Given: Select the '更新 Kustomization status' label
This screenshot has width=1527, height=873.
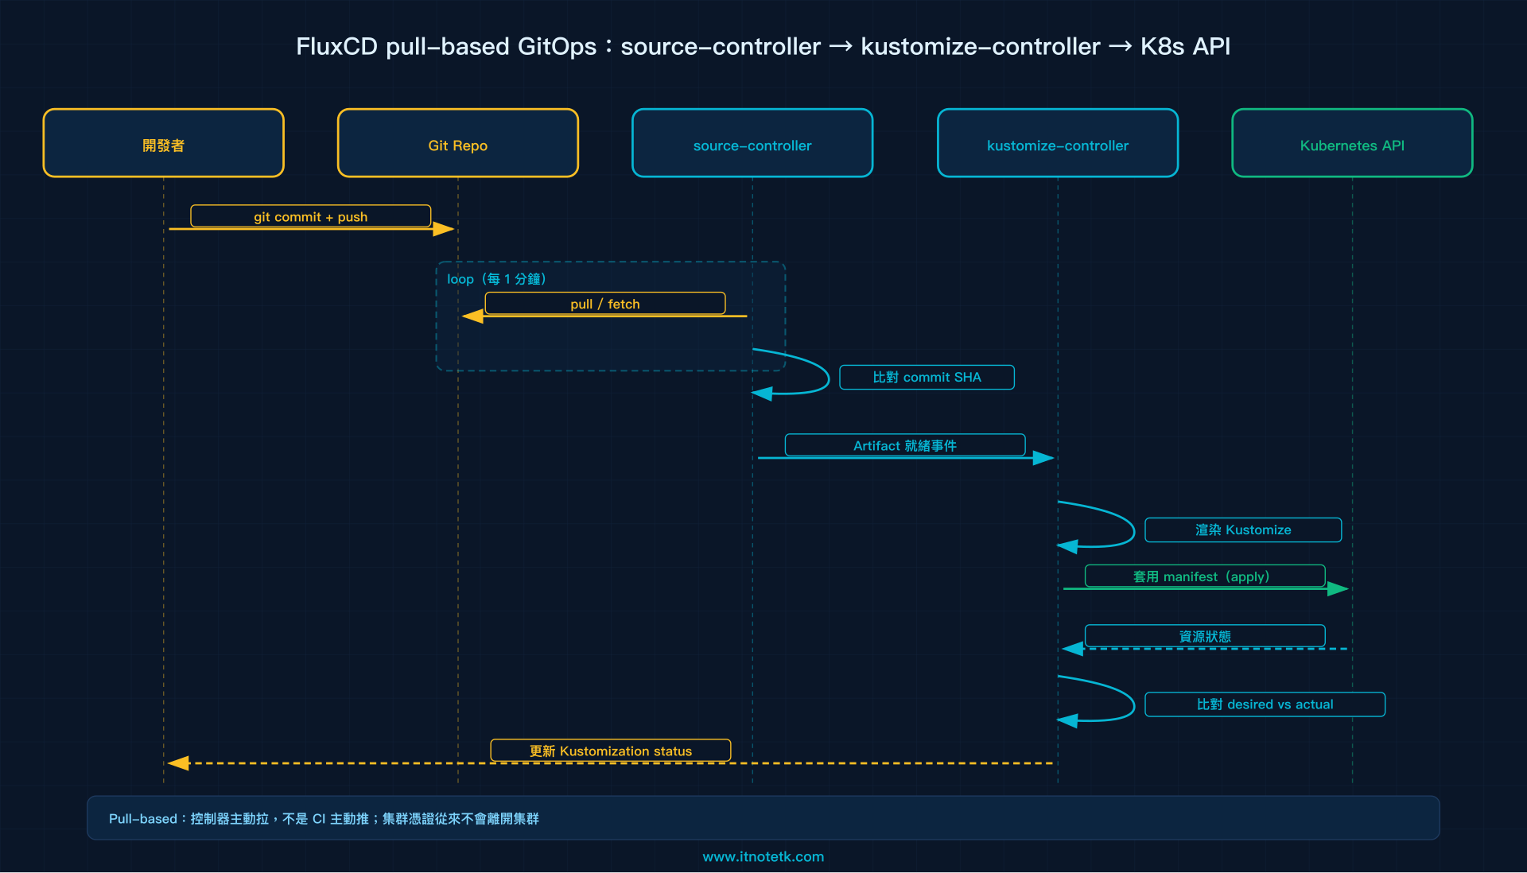Looking at the screenshot, I should pyautogui.click(x=611, y=751).
